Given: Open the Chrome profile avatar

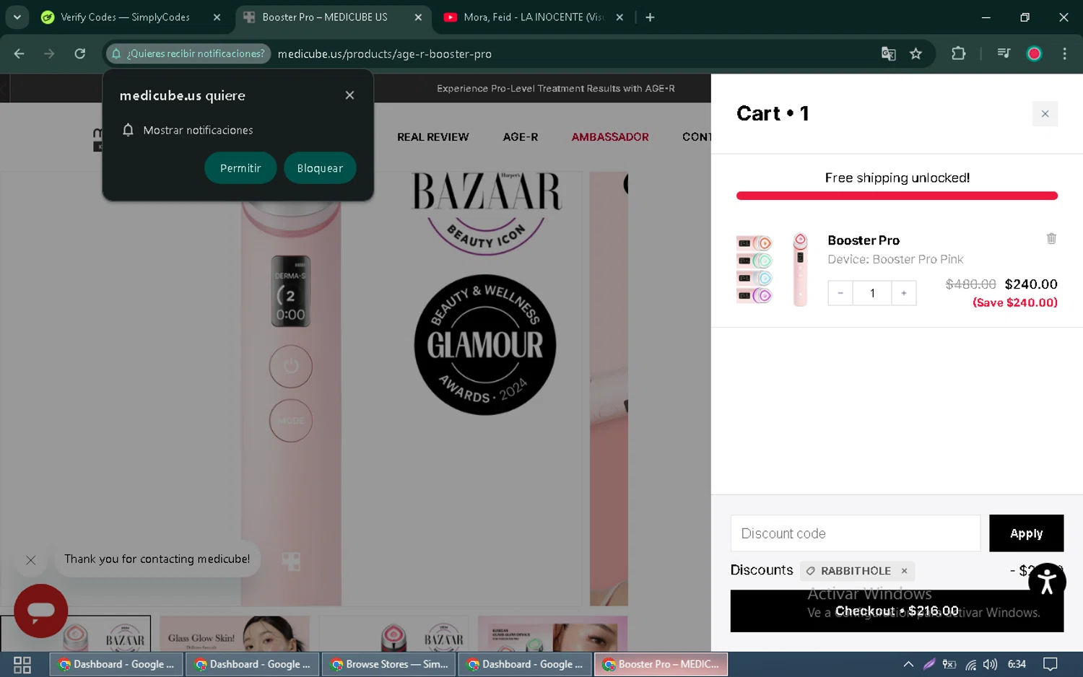Looking at the screenshot, I should (x=1034, y=53).
